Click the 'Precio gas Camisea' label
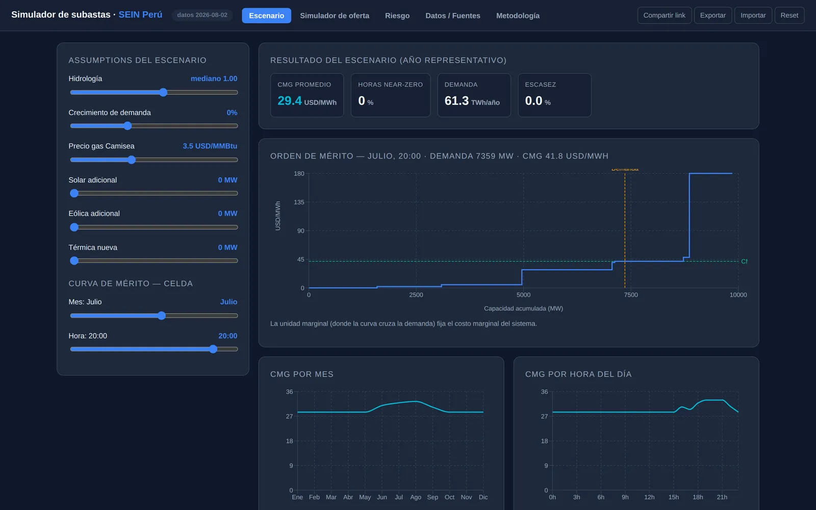The image size is (816, 510). pyautogui.click(x=101, y=146)
